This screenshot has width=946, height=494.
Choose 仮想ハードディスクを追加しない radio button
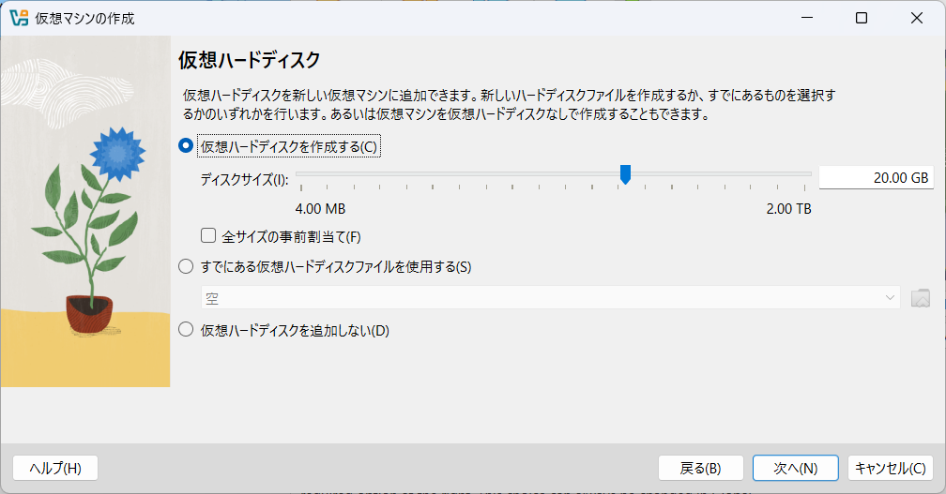click(186, 330)
